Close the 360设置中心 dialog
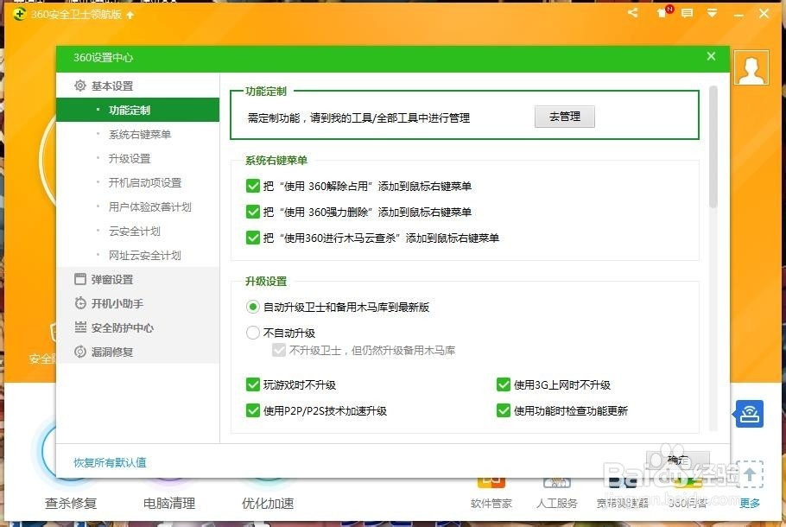The image size is (786, 527). point(711,56)
